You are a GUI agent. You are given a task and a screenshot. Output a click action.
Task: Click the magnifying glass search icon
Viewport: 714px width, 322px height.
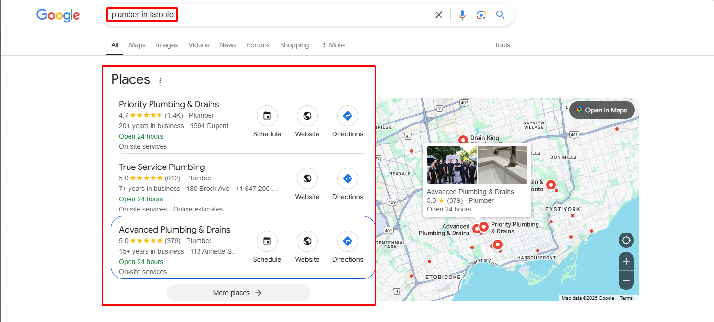tap(500, 15)
